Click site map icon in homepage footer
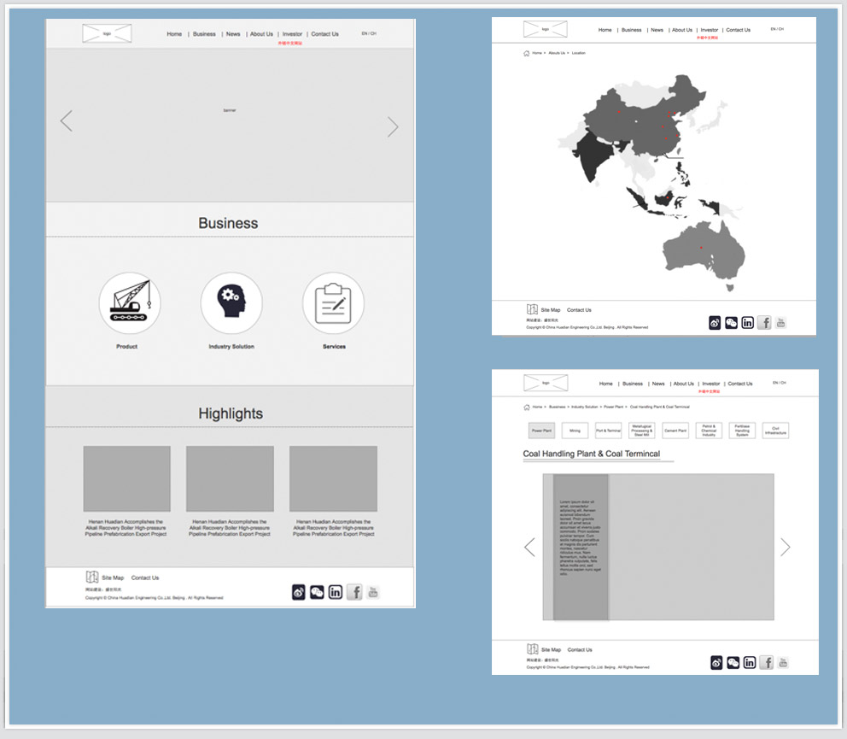 92,577
